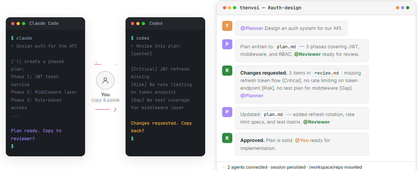Click "[Gap] No test coverage" line in Codex
Image resolution: width=418 pixels, height=170 pixels.
(x=160, y=100)
